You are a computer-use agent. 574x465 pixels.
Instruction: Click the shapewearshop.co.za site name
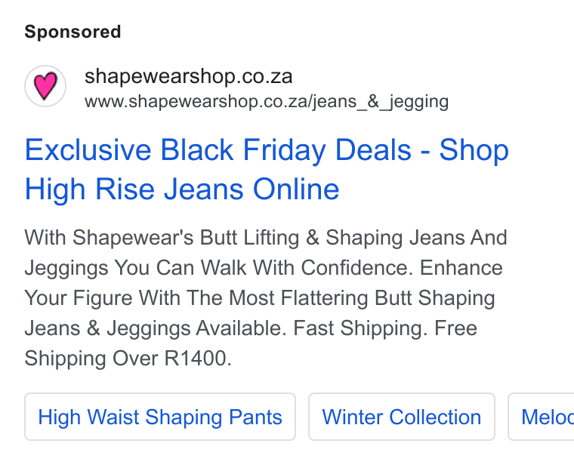(189, 76)
